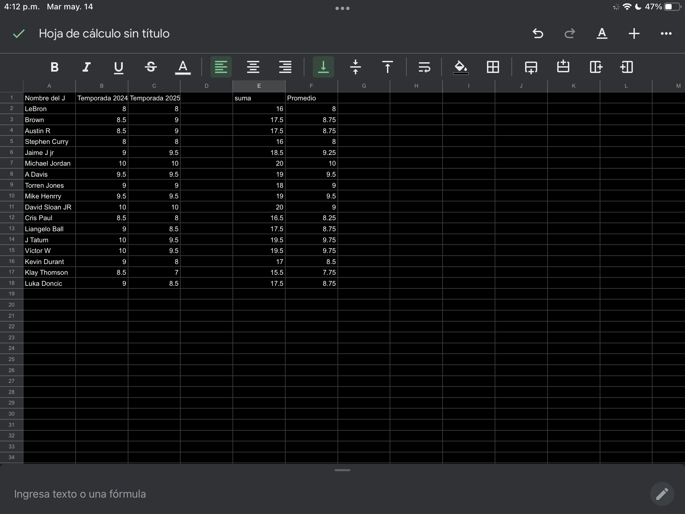The height and width of the screenshot is (514, 685).
Task: Open text color options in toolbar
Action: point(183,67)
